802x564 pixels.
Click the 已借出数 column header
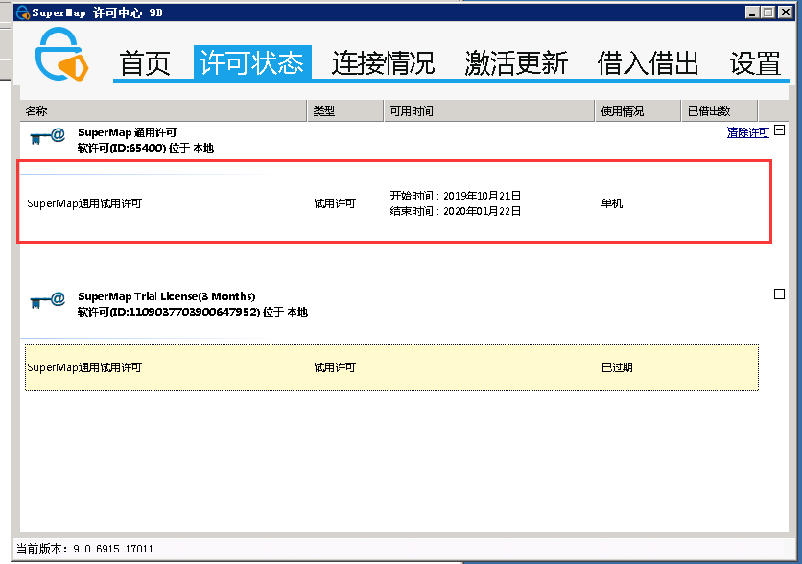coord(719,111)
